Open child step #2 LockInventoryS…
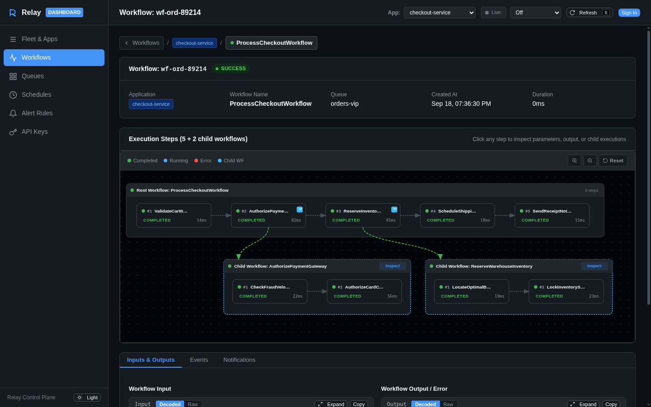651x407 pixels. pos(566,291)
